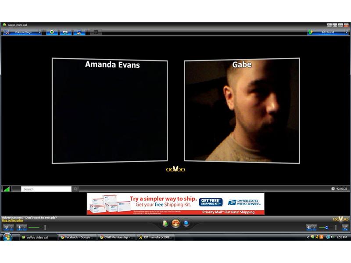Click the Buy ooVoo plan link
This screenshot has width=351, height=263.
tap(12, 219)
